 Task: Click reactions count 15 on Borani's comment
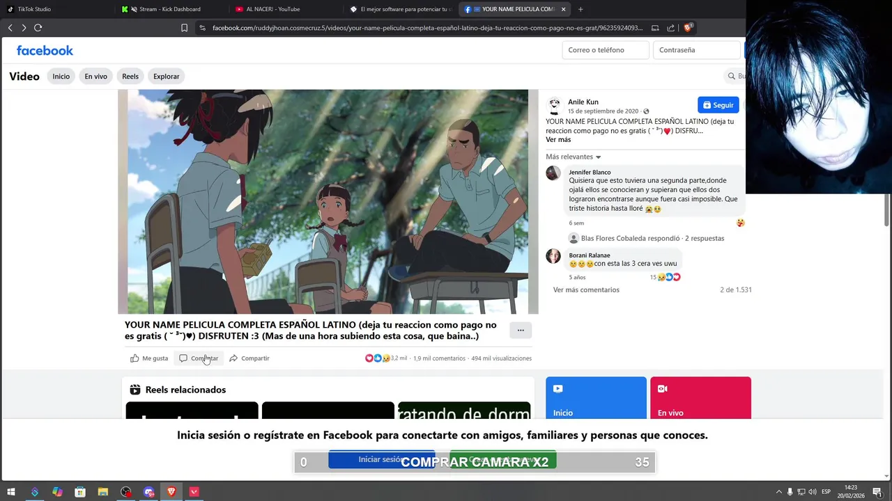[665, 277]
